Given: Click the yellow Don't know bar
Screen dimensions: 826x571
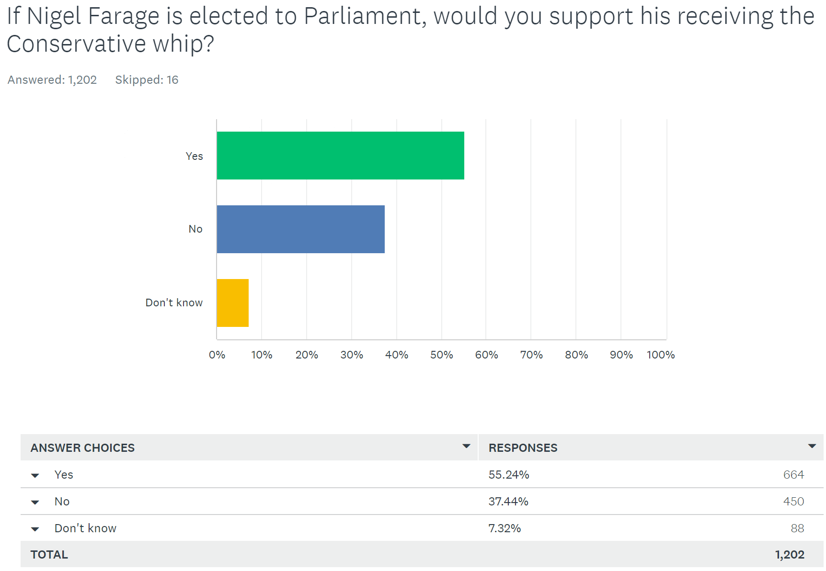Looking at the screenshot, I should pyautogui.click(x=232, y=303).
